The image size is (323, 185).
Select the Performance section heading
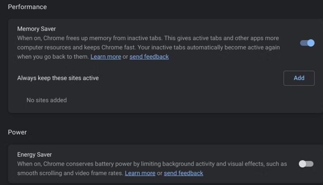(27, 7)
